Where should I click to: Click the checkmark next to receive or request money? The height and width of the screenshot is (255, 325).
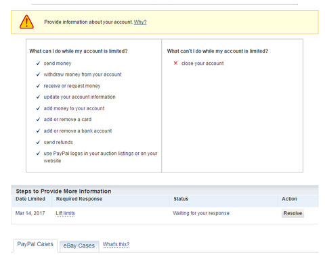coord(38,86)
